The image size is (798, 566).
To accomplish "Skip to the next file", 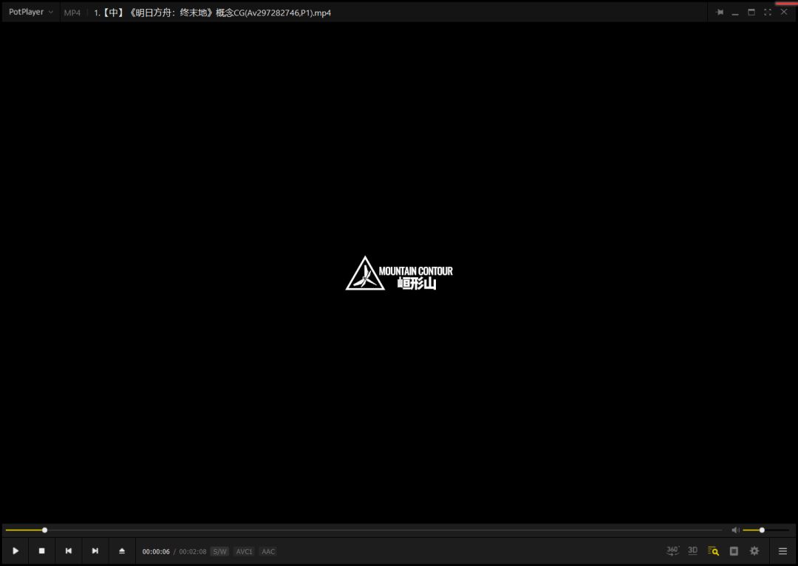I will click(95, 550).
